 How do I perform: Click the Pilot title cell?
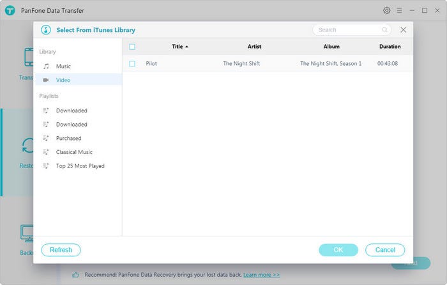151,63
